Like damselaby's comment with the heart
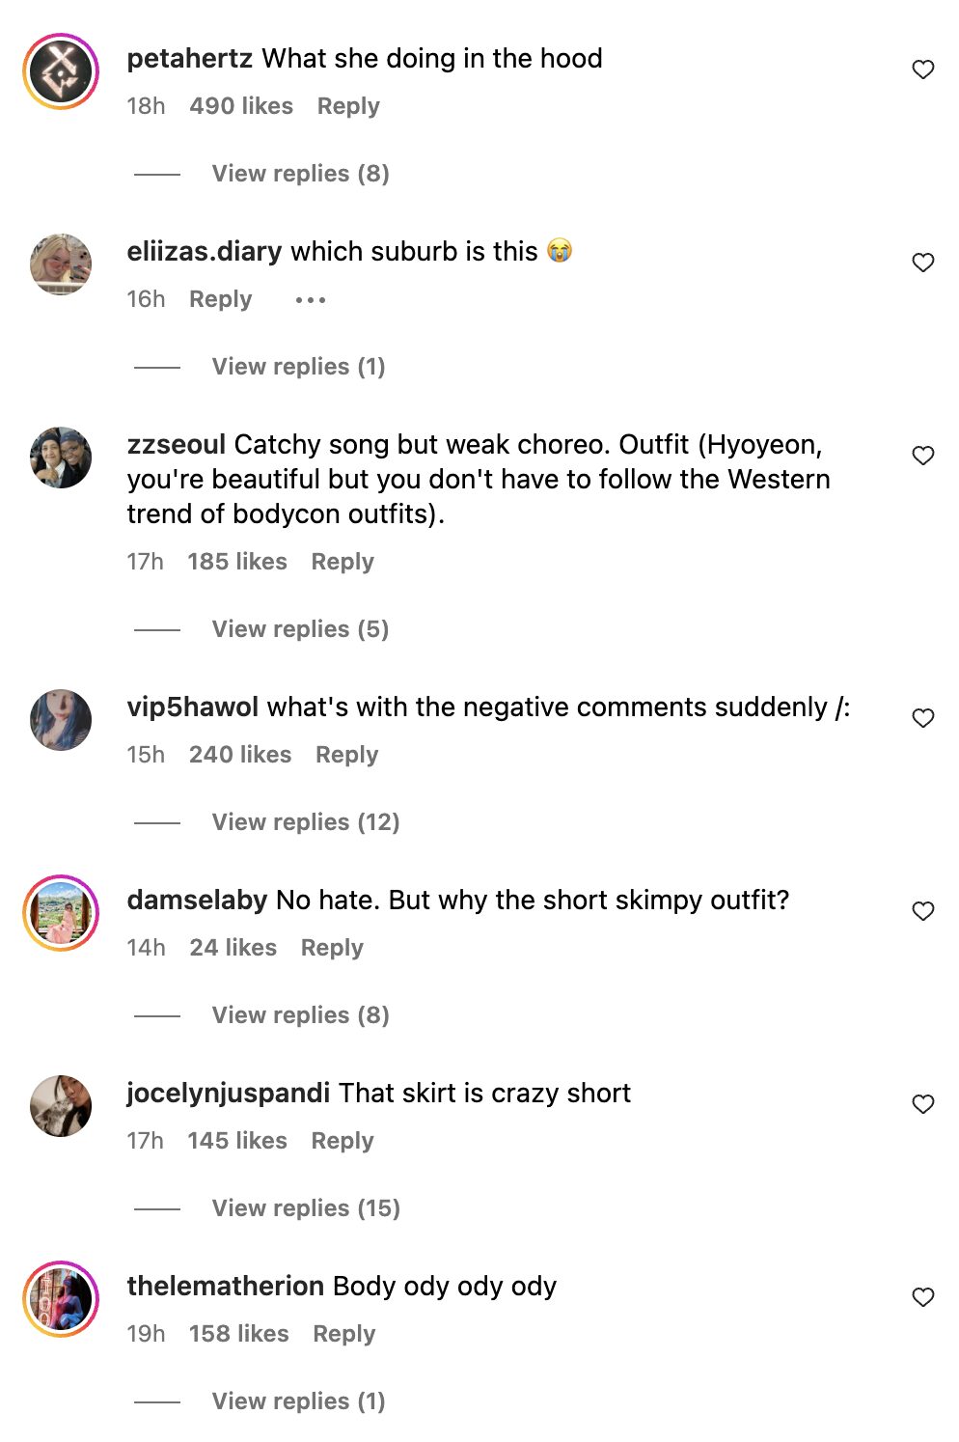Viewport: 959px width, 1442px height. pos(922,911)
